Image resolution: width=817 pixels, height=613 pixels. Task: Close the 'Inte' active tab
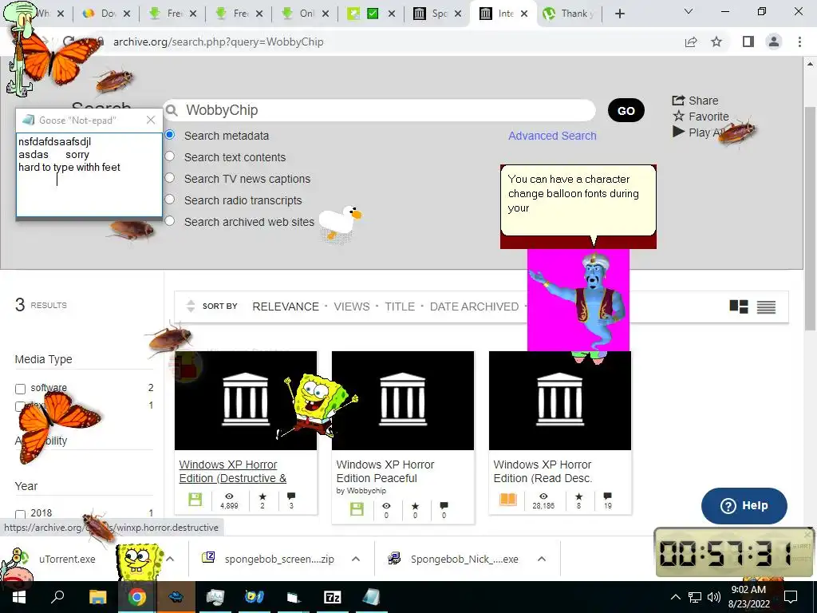(x=524, y=14)
